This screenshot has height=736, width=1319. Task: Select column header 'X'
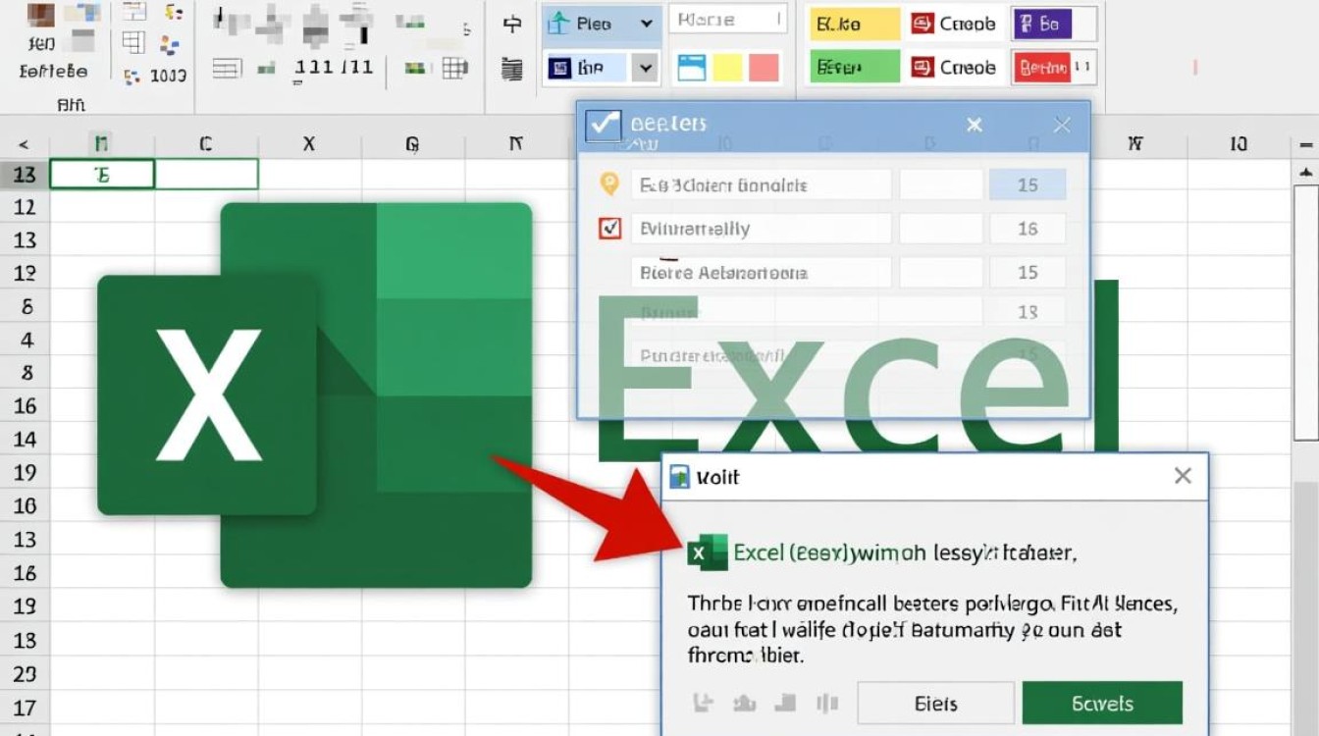coord(309,144)
